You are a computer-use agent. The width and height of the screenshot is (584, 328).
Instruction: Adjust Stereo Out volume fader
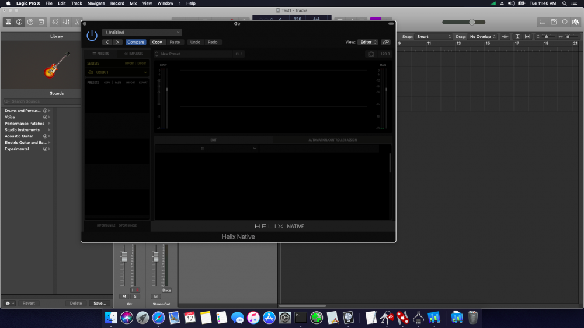point(156,257)
